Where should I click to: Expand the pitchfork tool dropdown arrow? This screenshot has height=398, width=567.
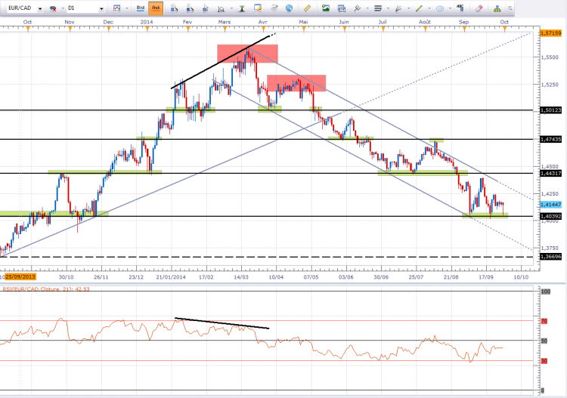[367, 8]
